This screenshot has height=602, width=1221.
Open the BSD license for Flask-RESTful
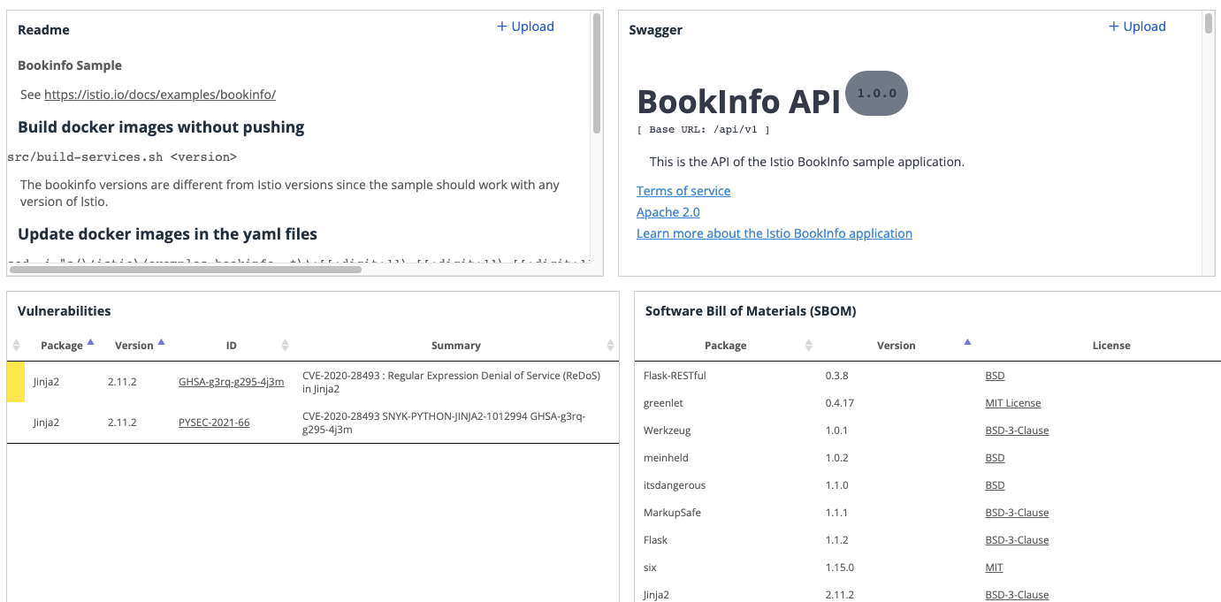click(995, 376)
